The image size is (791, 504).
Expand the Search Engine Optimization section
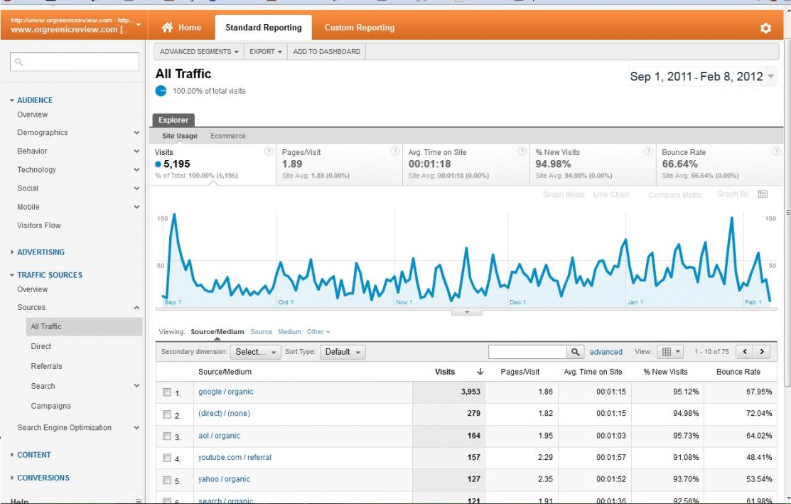click(x=136, y=427)
